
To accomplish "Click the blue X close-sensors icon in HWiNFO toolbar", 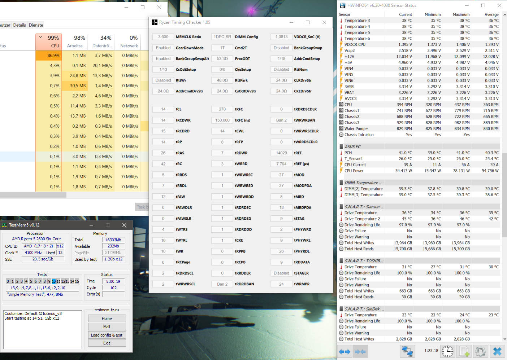I will pyautogui.click(x=497, y=351).
